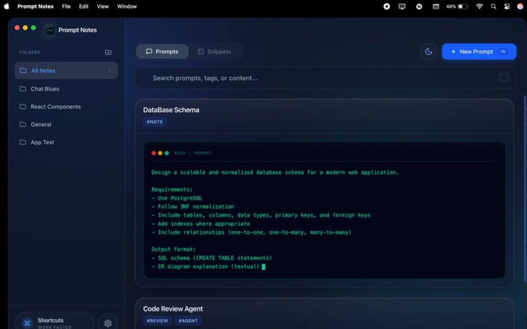Click the battery indicator at 48%
The width and height of the screenshot is (527, 329).
tap(457, 7)
